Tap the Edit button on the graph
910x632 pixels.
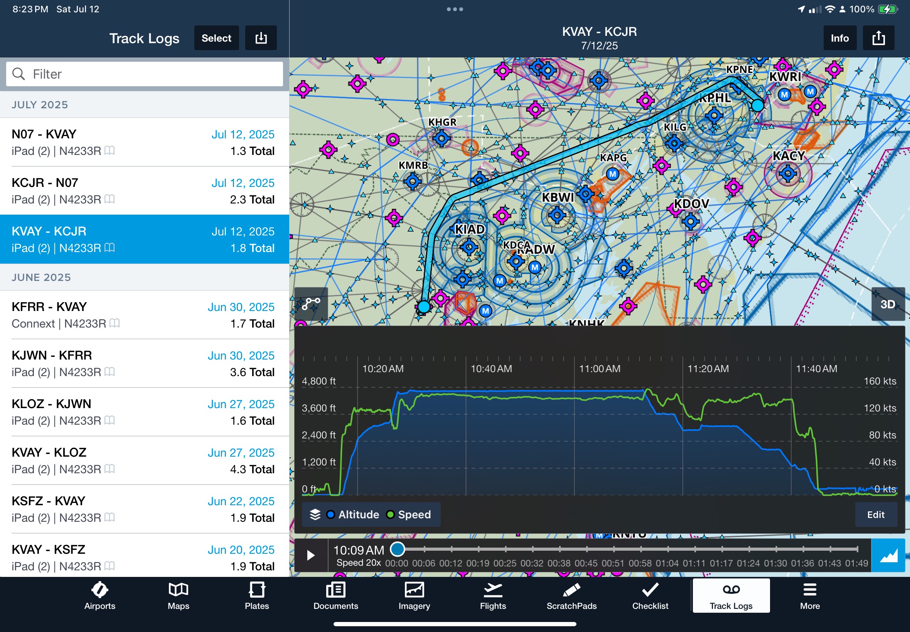coord(876,514)
